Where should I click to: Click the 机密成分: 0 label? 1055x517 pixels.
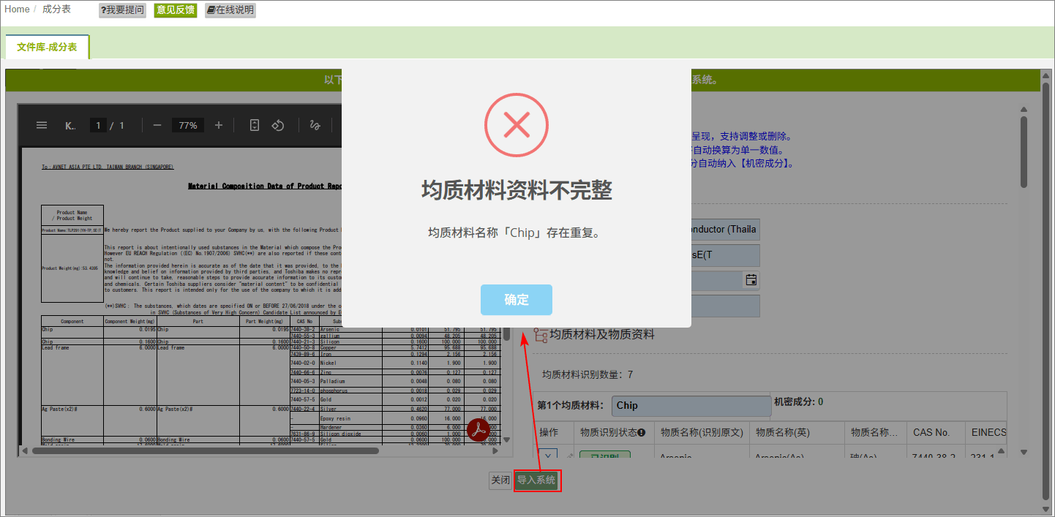[x=799, y=402]
